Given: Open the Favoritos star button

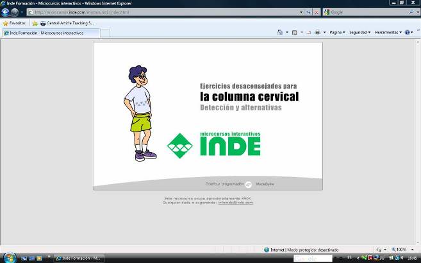Looking at the screenshot, I should tap(14, 23).
